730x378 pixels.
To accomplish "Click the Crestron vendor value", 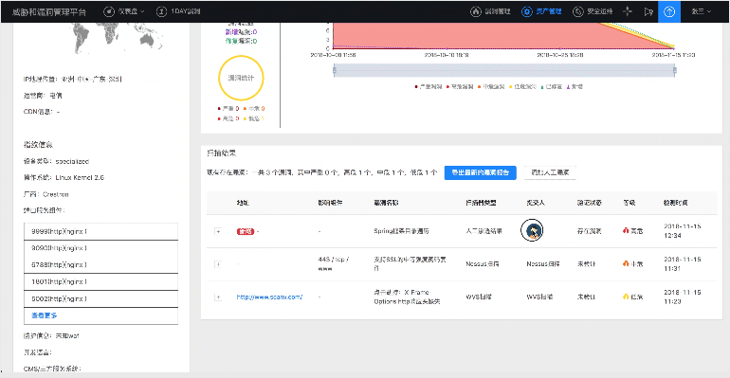I will point(56,194).
